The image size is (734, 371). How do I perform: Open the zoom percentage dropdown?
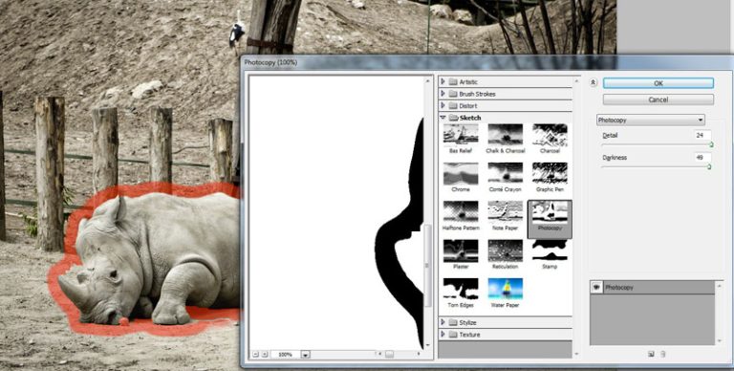click(305, 355)
